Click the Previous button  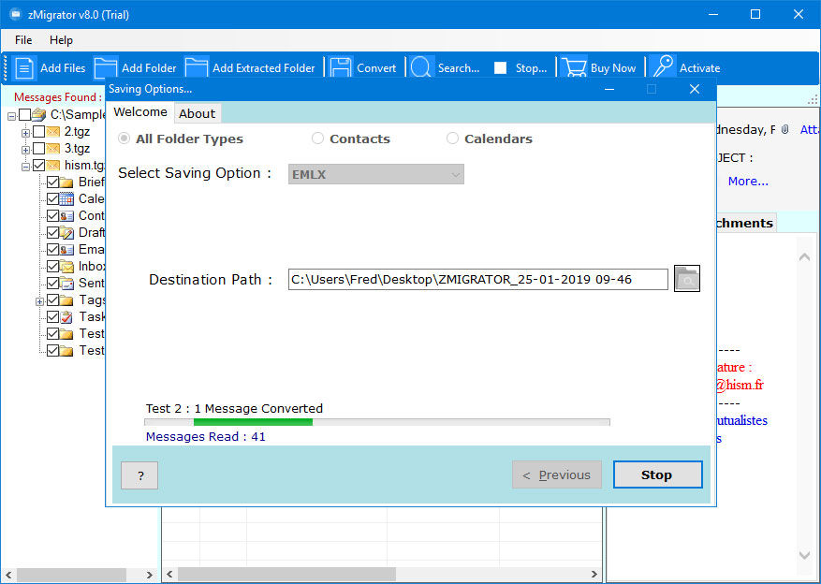[557, 474]
